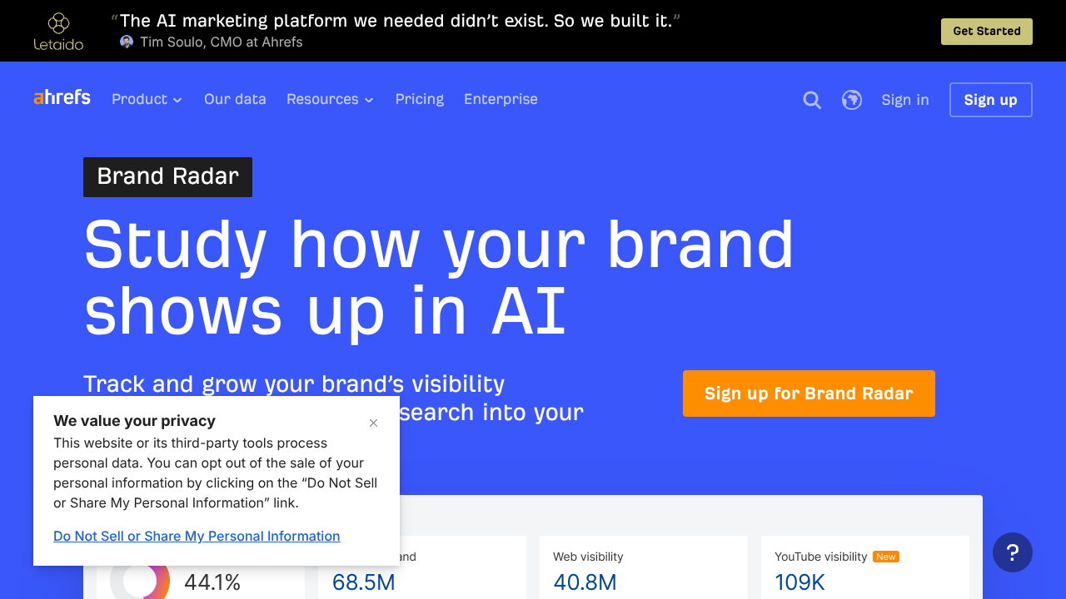1066x599 pixels.
Task: Click the 'We value your privacy' heading
Action: (x=134, y=421)
